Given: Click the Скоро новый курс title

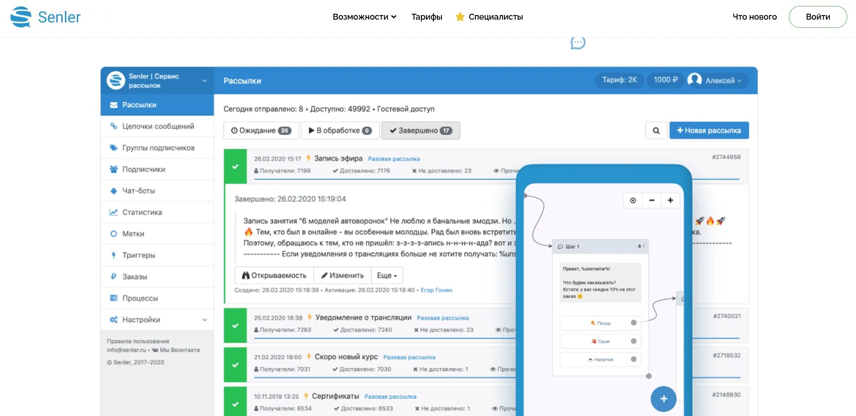Looking at the screenshot, I should click(x=346, y=357).
